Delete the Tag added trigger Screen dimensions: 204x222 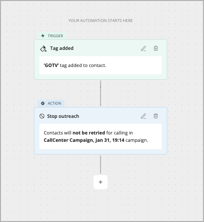tap(155, 48)
